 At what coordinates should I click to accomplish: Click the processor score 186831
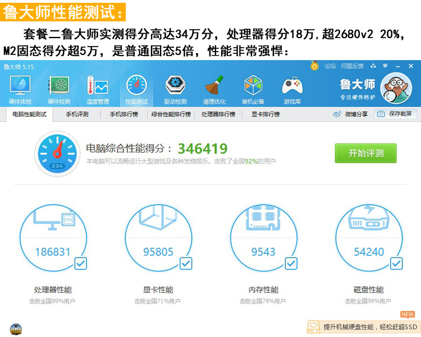[53, 252]
